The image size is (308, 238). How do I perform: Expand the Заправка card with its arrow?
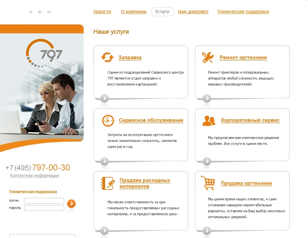(104, 98)
